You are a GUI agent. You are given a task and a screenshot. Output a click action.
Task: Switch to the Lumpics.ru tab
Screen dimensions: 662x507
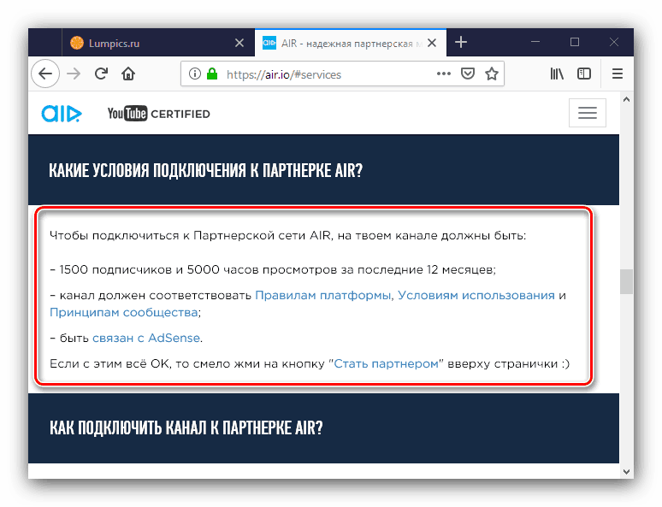point(158,43)
